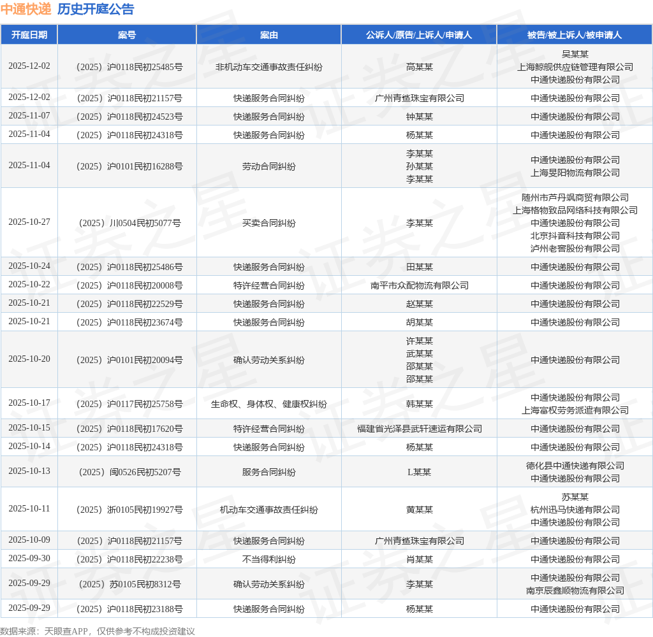653x637 pixels.
Task: Click date 2025-10-27
Action: (x=29, y=222)
